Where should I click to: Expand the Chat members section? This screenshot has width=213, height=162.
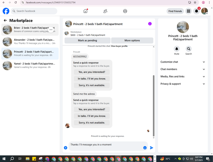point(183,69)
